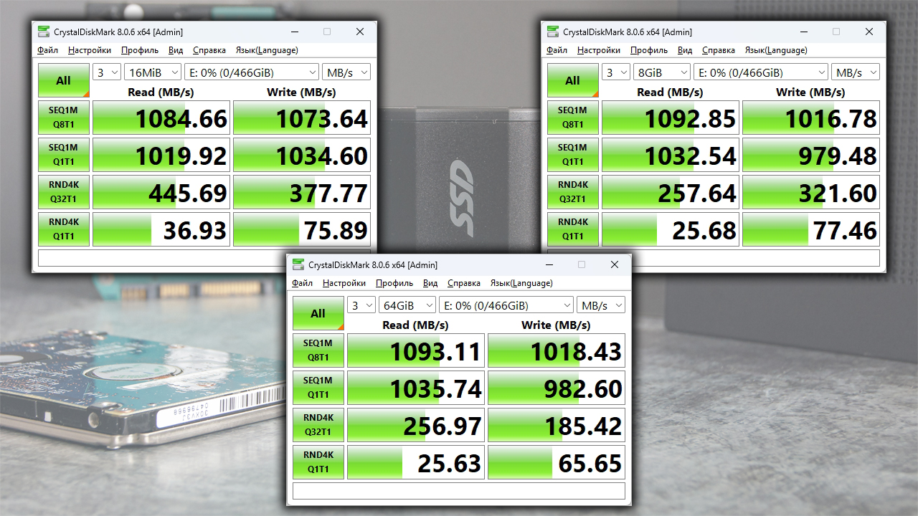The height and width of the screenshot is (516, 918).
Task: Open the Справка menu in the 16MiB window
Action: pos(209,50)
